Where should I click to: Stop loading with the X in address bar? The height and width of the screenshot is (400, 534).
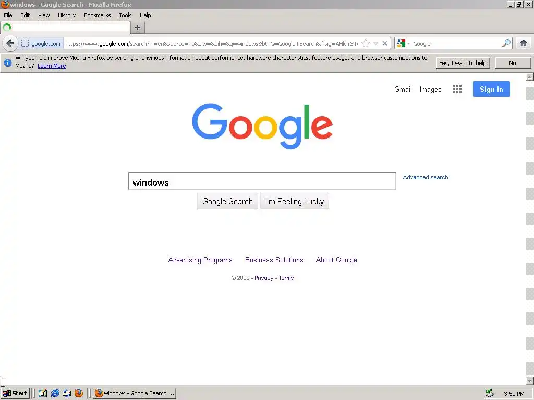(x=385, y=44)
